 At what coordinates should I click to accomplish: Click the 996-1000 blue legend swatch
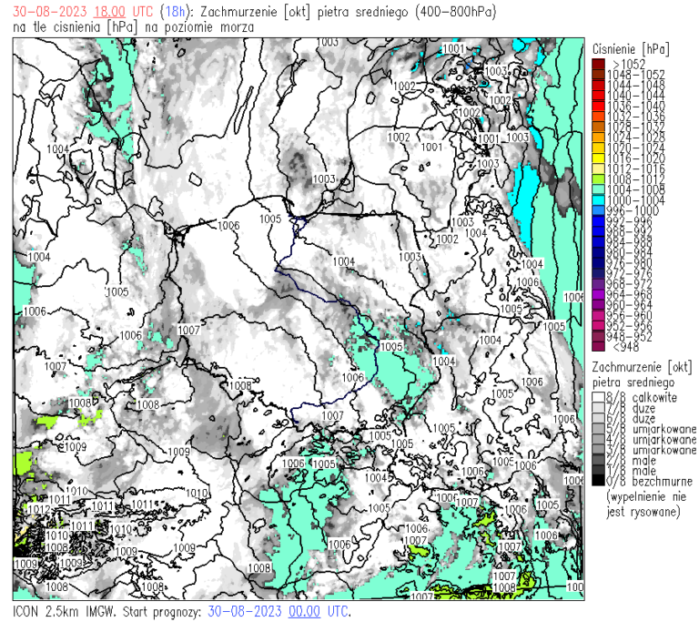click(597, 210)
